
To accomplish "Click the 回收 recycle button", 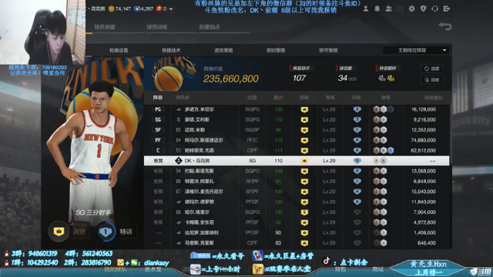I will coord(432,80).
